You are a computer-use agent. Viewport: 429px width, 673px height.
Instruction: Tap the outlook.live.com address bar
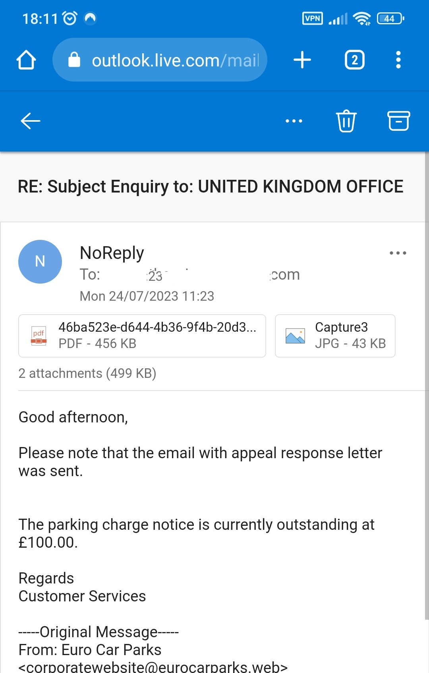160,60
